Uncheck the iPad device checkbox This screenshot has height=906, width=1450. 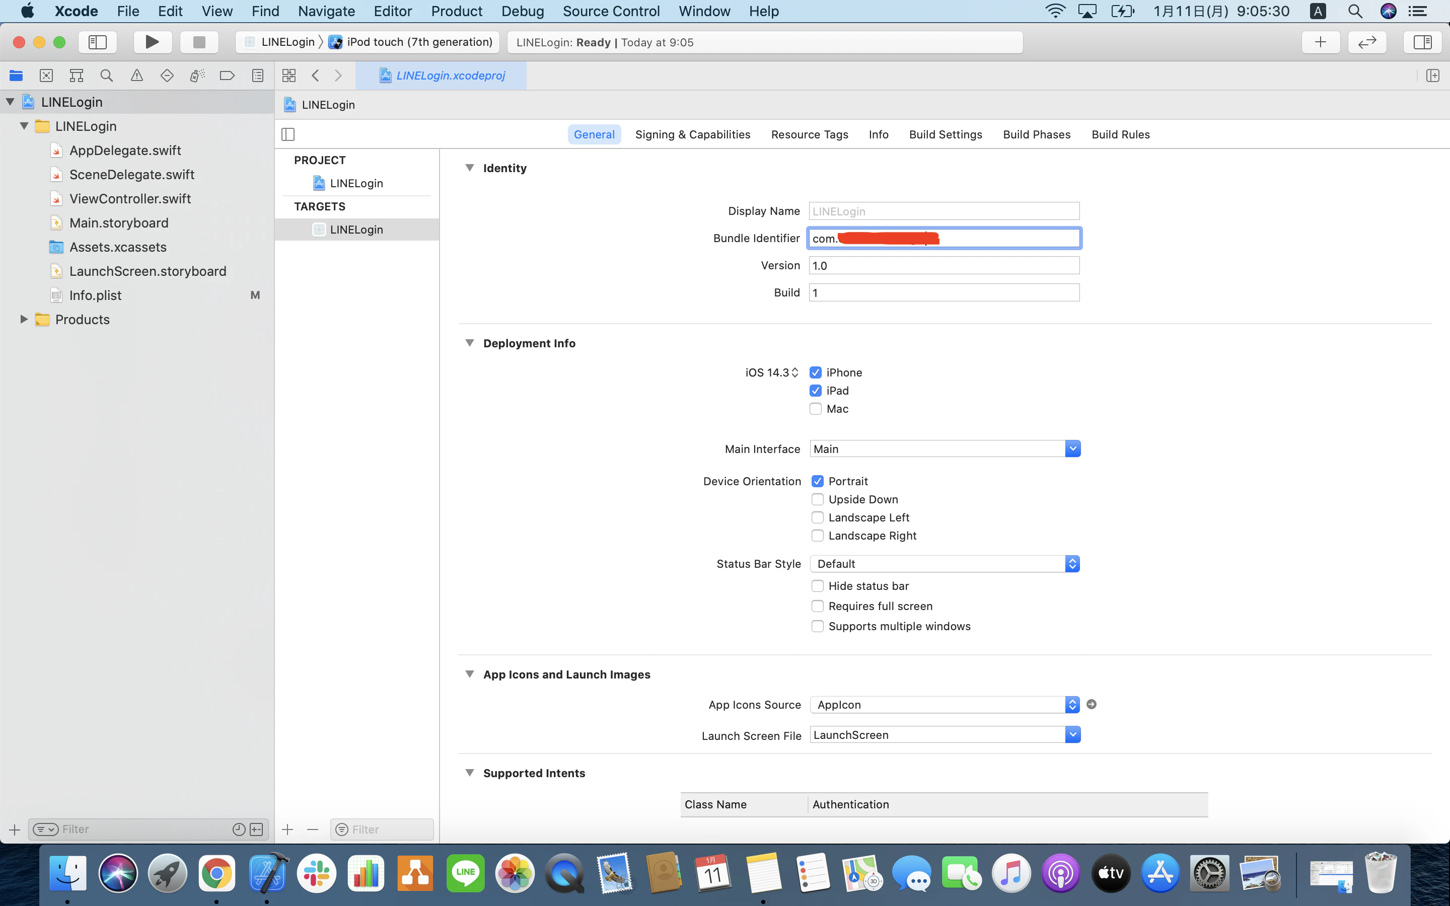[816, 391]
